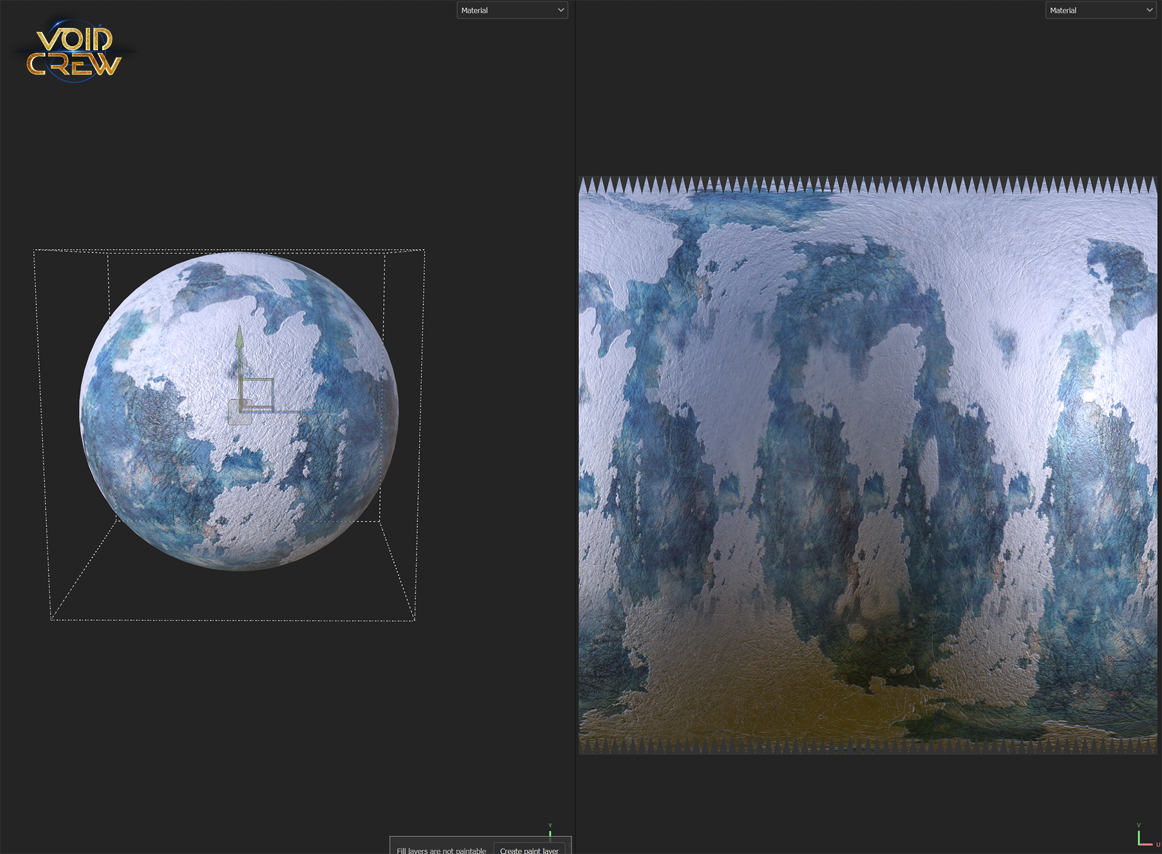This screenshot has height=854, width=1162.
Task: Click the chevron arrow on right Material combo box
Action: [x=1149, y=10]
